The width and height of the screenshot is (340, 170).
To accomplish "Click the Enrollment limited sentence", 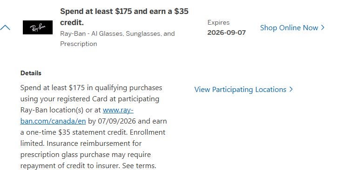I will point(93,138).
